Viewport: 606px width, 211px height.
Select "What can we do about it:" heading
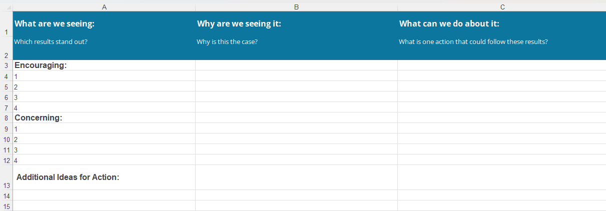click(449, 23)
